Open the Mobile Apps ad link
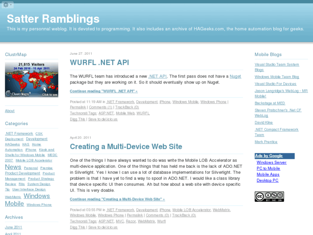The height and width of the screenshot is (235, 313). [268, 174]
